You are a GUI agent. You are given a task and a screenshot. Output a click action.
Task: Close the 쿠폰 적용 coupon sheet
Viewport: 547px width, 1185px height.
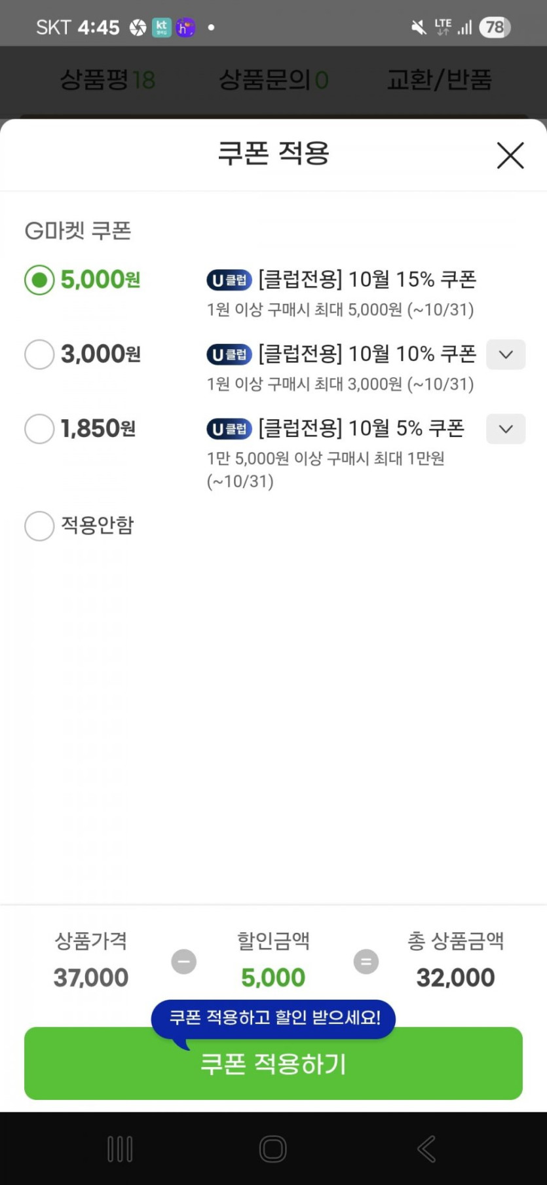coord(510,156)
